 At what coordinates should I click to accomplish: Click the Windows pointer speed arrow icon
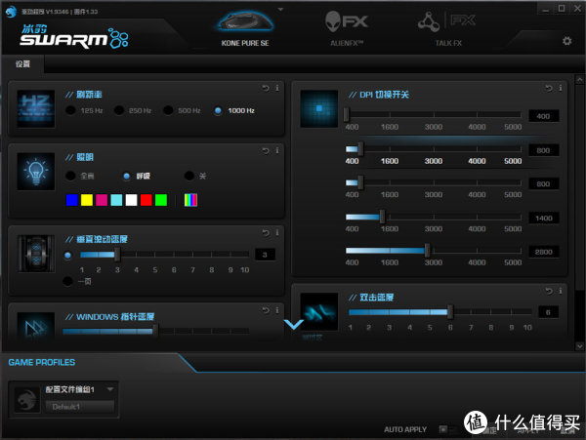[x=36, y=326]
